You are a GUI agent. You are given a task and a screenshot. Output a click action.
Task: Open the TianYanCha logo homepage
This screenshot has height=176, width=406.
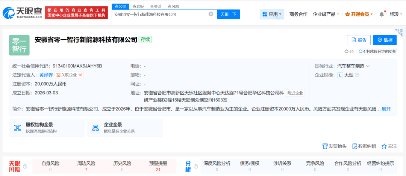click(22, 13)
